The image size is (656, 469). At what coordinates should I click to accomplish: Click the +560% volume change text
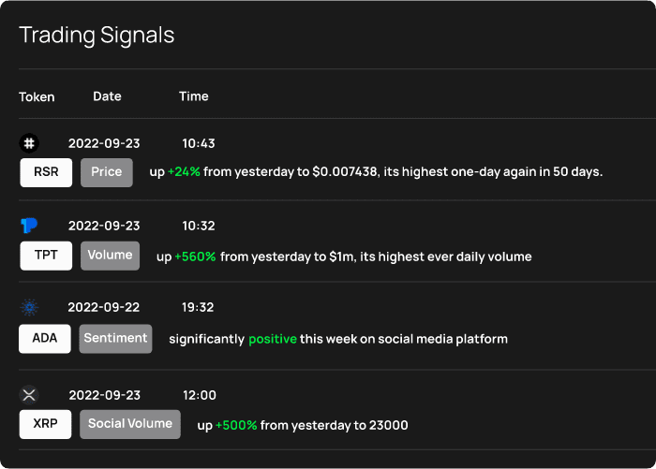coord(195,256)
